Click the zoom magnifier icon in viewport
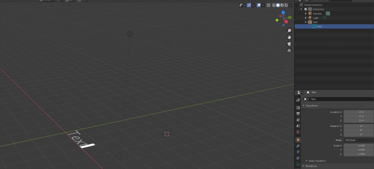 click(x=289, y=31)
